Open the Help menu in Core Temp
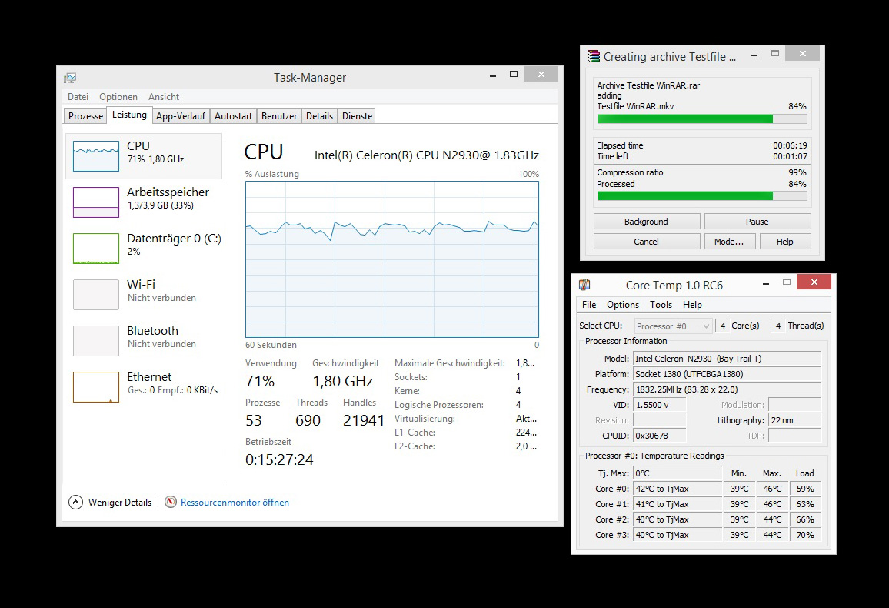Screen dimensions: 889x608 pos(692,305)
